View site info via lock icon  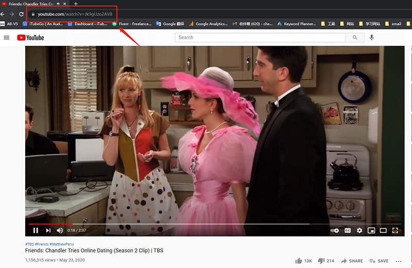pos(33,14)
